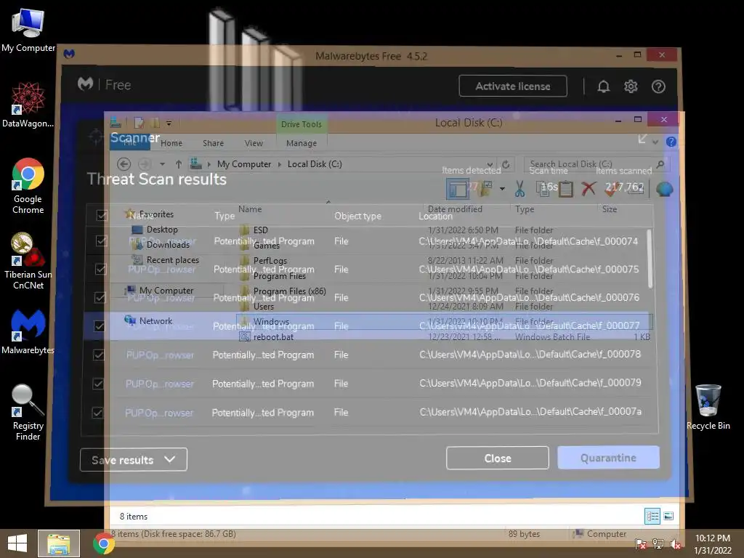The image size is (744, 558).
Task: Click Close in Threat Scan results
Action: 497,458
